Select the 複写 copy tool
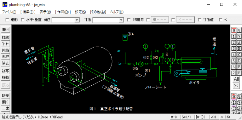Viewport: 242px width, 120px height. [x=6, y=71]
